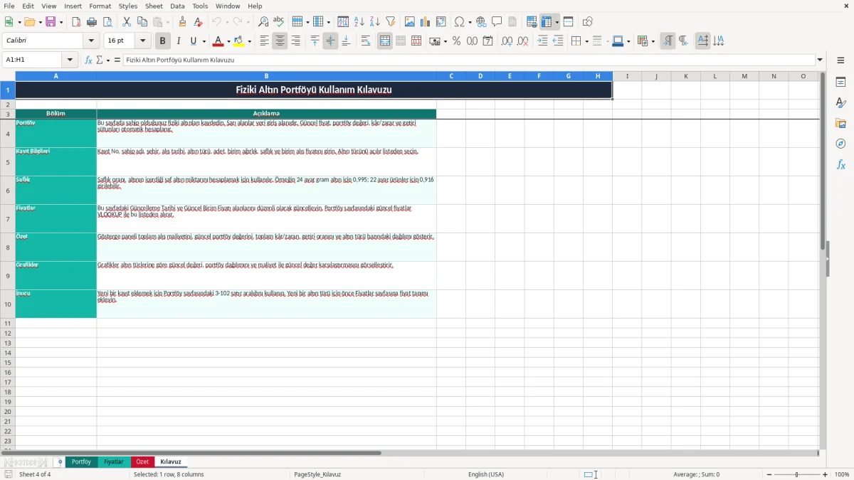Screen dimensions: 854x480
Task: Run the Spelling check icon
Action: 279,22
